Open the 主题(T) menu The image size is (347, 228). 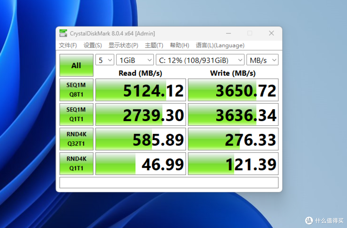click(154, 45)
